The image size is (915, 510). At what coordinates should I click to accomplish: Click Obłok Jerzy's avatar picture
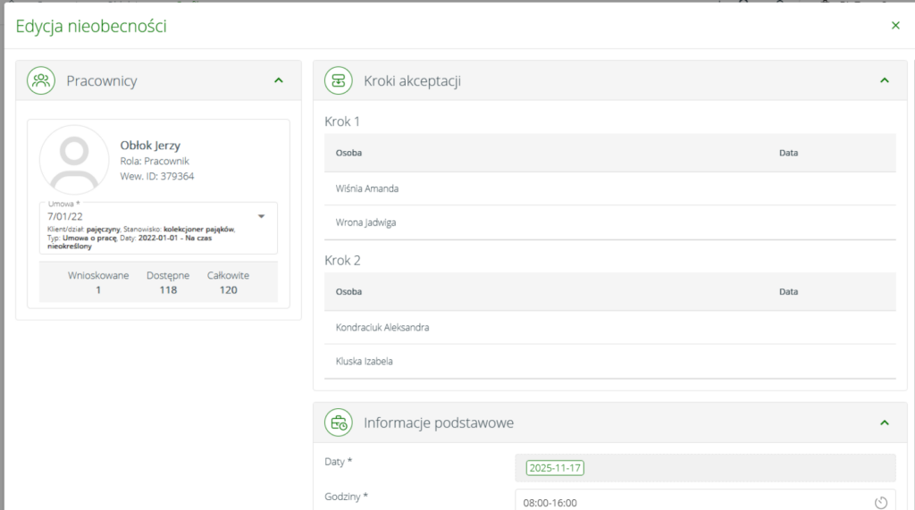coord(75,160)
